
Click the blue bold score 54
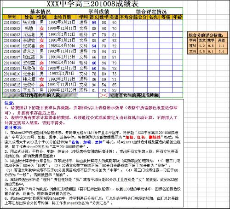[x=94, y=46]
